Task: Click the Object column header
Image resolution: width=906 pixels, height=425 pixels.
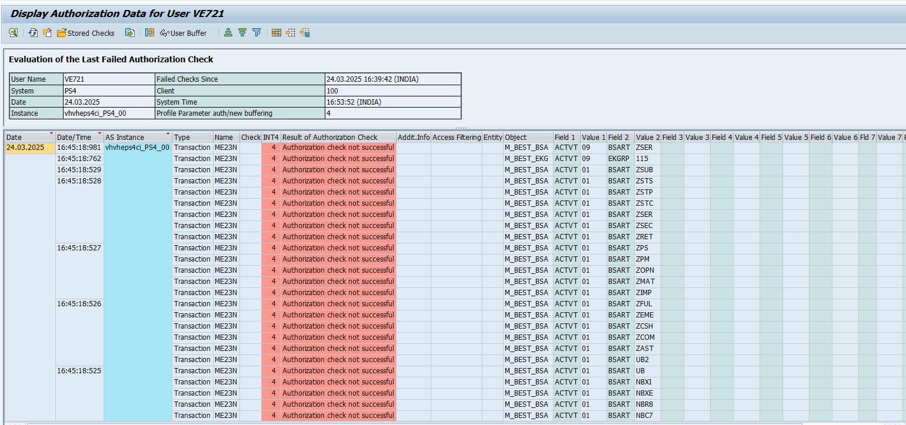Action: (x=516, y=137)
